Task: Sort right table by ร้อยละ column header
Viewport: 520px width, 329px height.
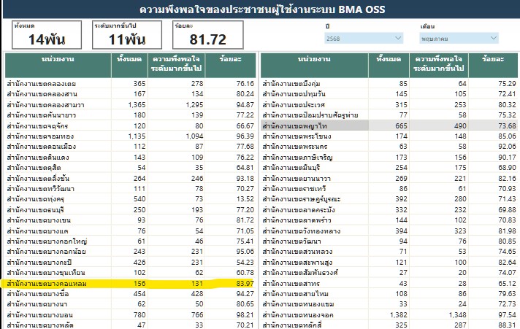Action: pos(493,65)
